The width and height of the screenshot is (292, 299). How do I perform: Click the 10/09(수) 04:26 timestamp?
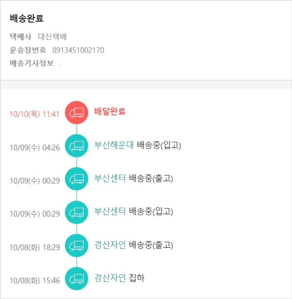point(35,148)
